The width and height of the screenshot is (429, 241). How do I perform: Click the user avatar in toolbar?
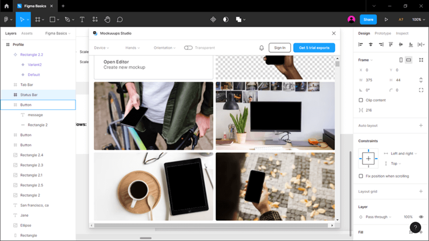click(351, 20)
